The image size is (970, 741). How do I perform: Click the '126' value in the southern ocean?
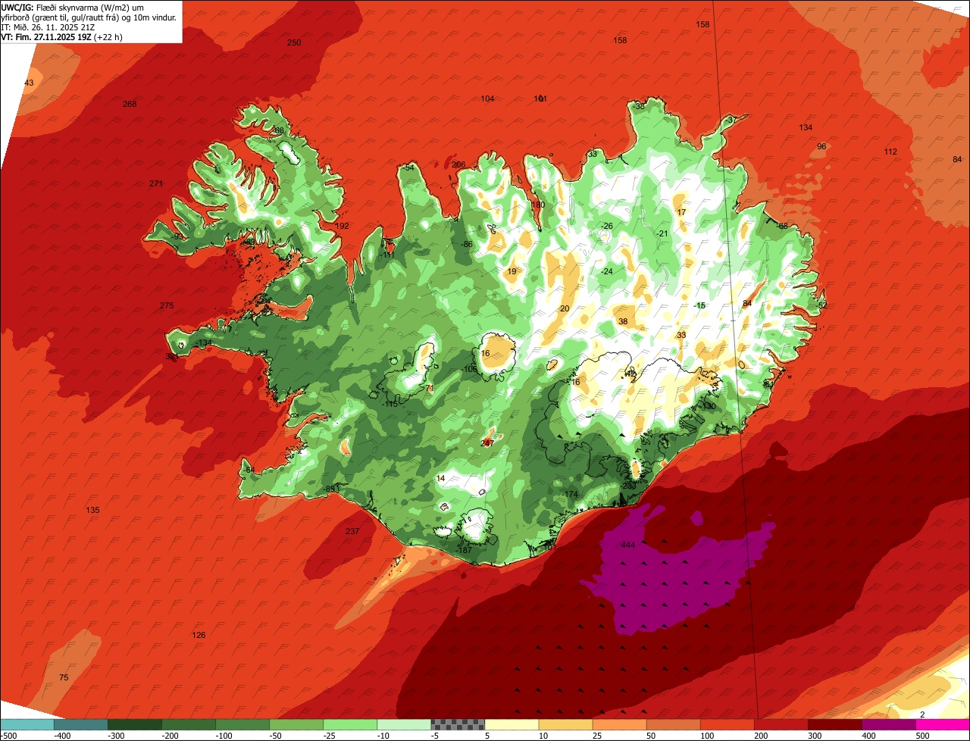199,635
